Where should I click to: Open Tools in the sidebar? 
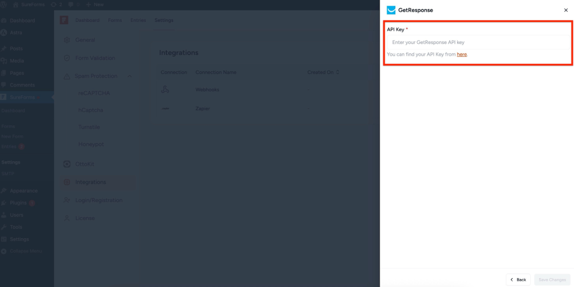(16, 227)
